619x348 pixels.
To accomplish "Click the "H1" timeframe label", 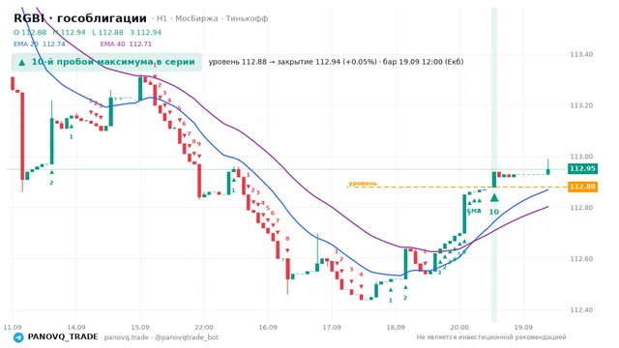I will point(162,18).
